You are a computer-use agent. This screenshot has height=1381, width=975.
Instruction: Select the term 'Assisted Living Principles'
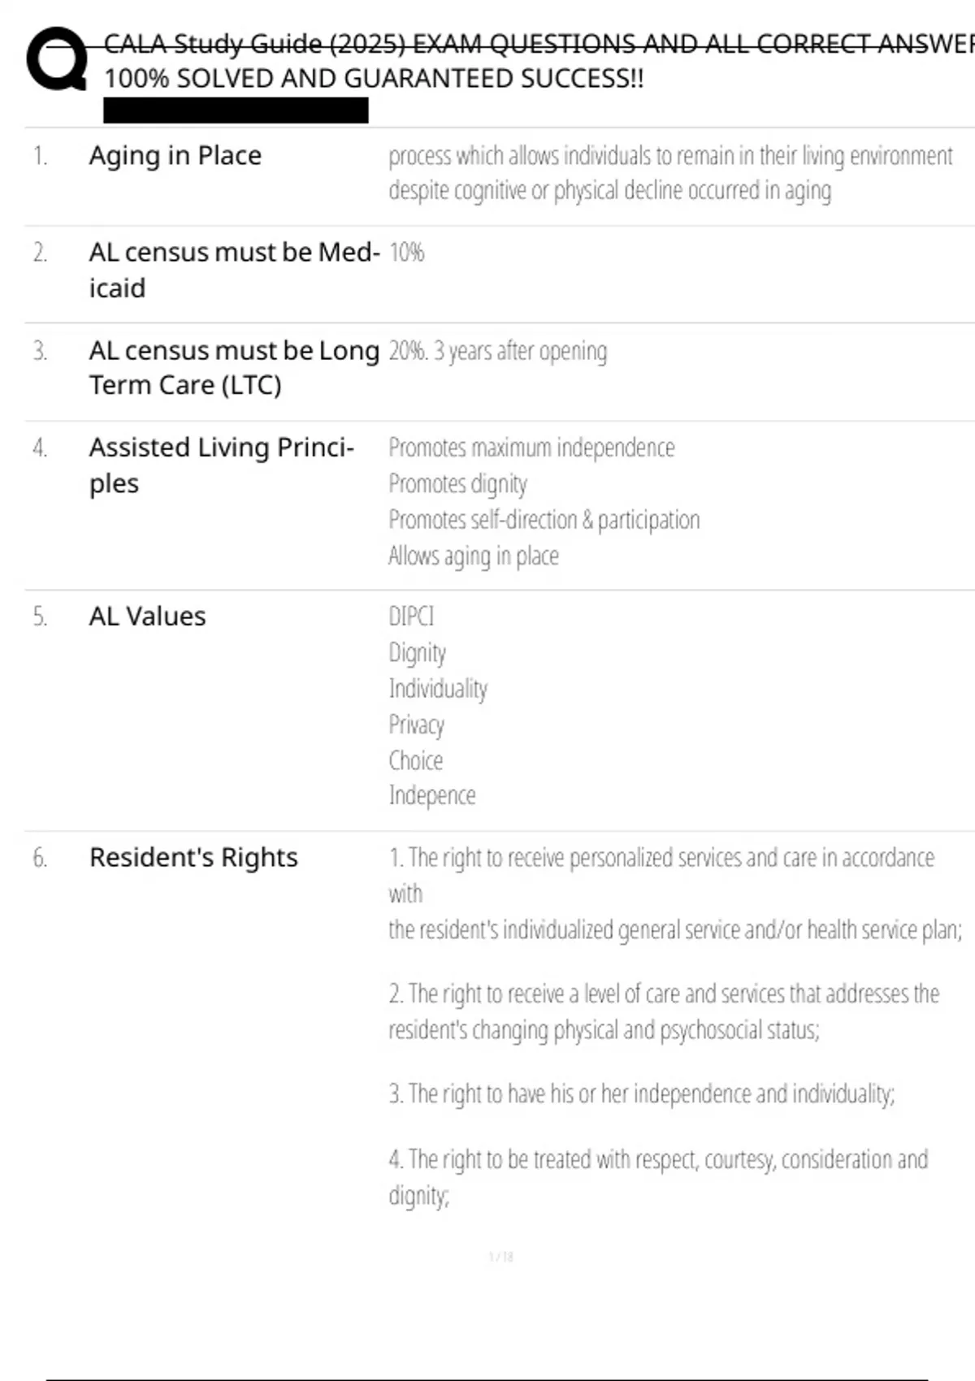221,465
